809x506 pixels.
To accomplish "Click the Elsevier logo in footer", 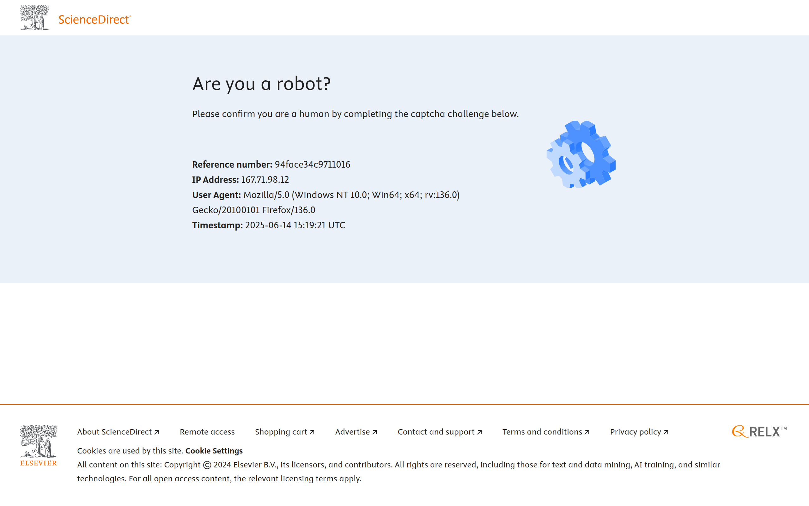I will pyautogui.click(x=39, y=445).
